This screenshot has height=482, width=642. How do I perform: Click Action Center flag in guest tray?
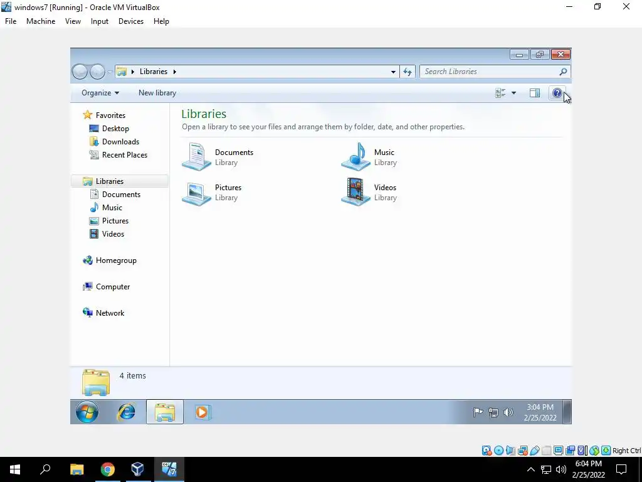(x=478, y=412)
